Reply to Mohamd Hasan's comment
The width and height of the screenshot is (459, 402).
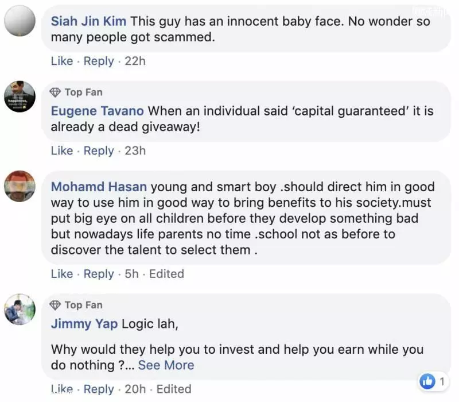tap(99, 274)
